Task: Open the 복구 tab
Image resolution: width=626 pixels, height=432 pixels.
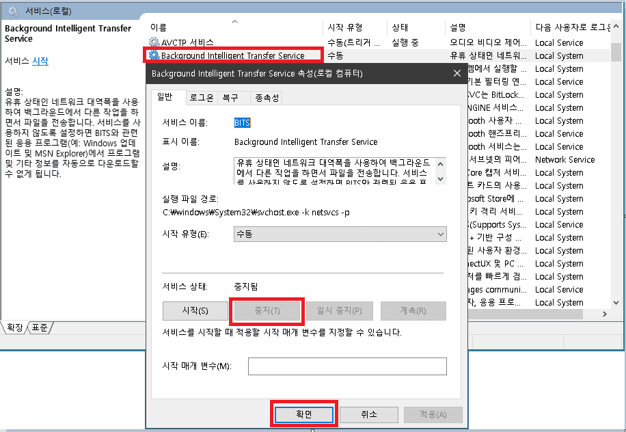Action: [230, 98]
